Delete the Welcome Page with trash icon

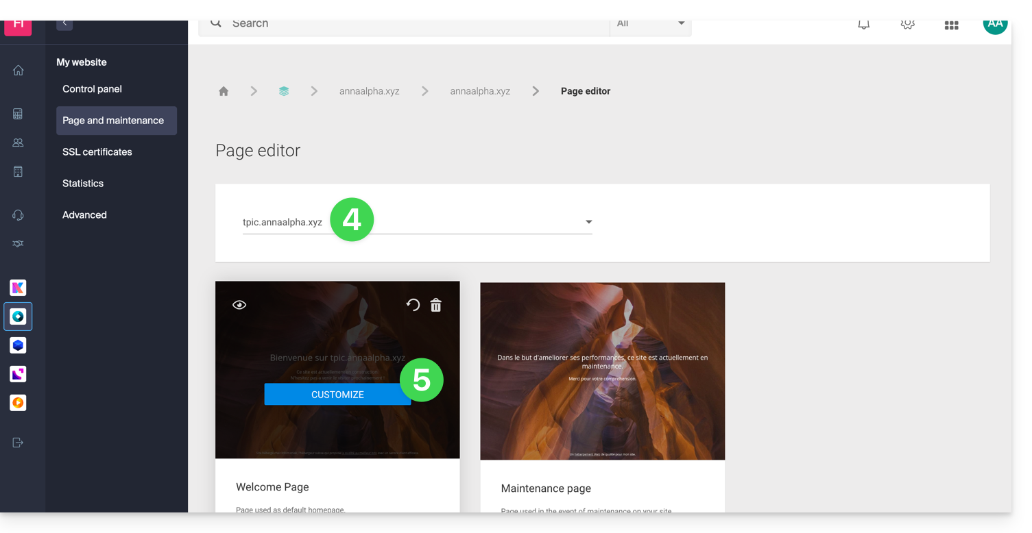(435, 305)
